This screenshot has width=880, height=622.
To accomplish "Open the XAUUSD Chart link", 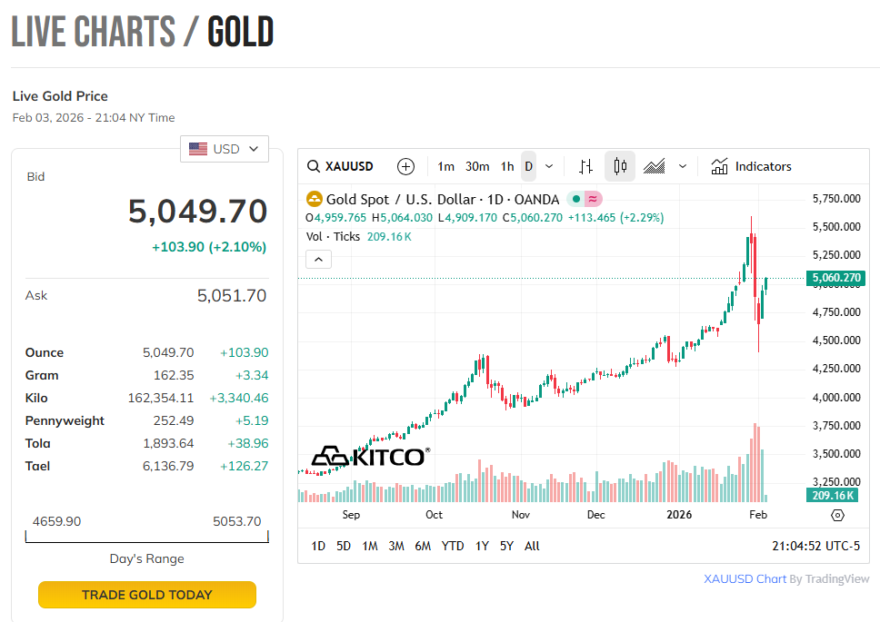I will point(745,578).
